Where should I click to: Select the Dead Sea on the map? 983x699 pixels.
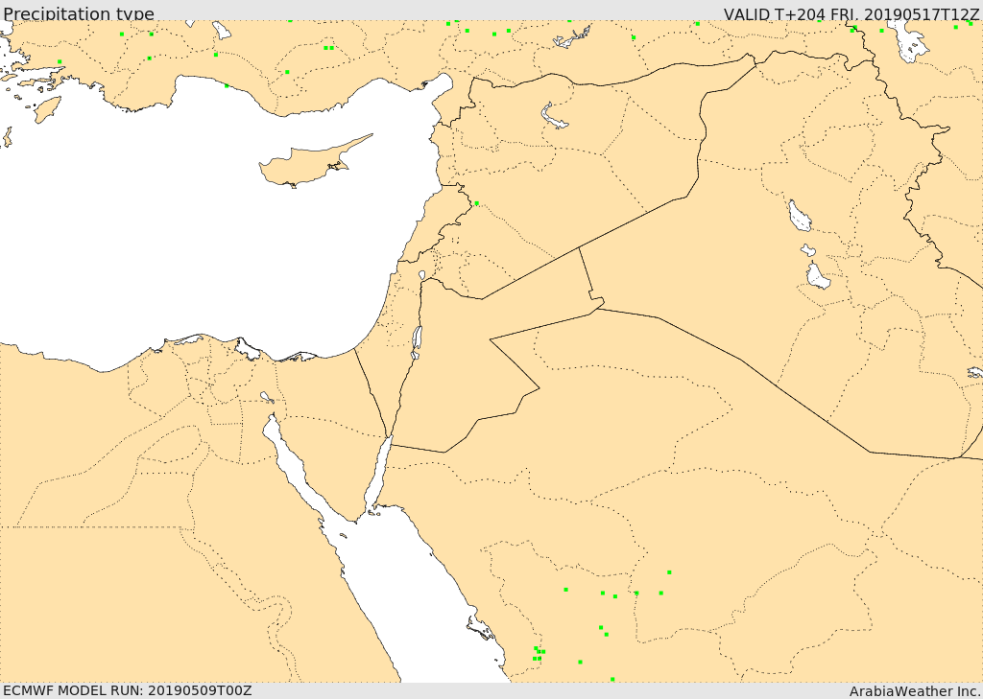click(417, 339)
